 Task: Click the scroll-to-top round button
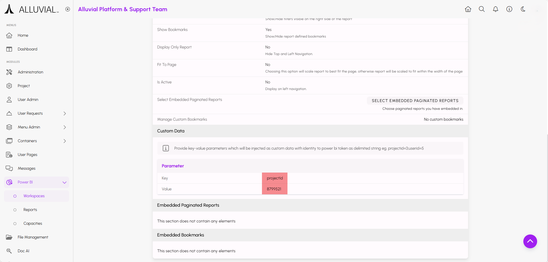click(530, 241)
